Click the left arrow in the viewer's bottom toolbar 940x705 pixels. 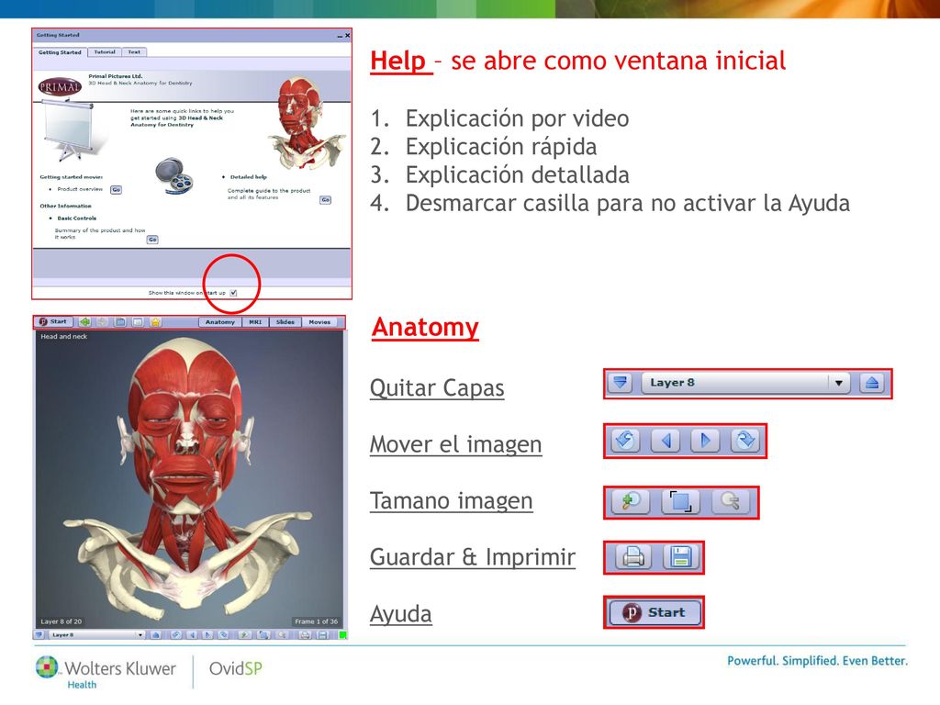click(192, 635)
